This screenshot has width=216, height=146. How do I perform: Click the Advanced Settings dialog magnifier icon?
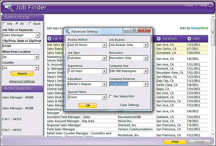(x=68, y=32)
